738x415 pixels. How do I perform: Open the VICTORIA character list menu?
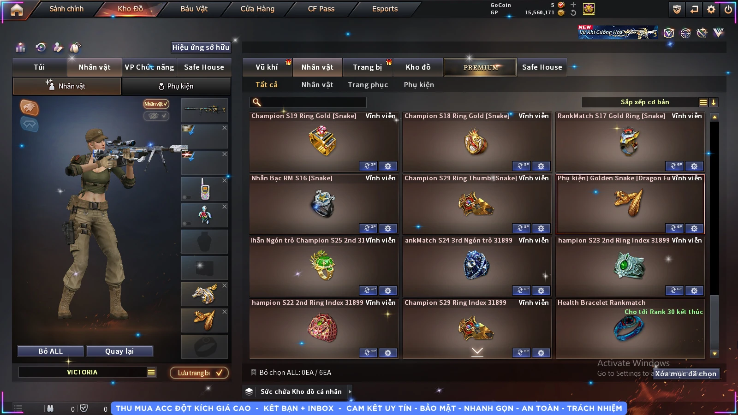coord(151,372)
